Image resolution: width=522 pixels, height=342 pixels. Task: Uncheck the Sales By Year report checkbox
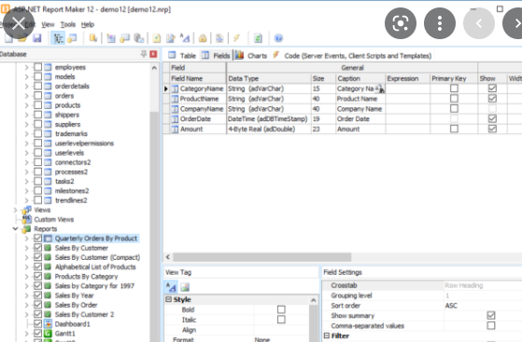(x=38, y=295)
